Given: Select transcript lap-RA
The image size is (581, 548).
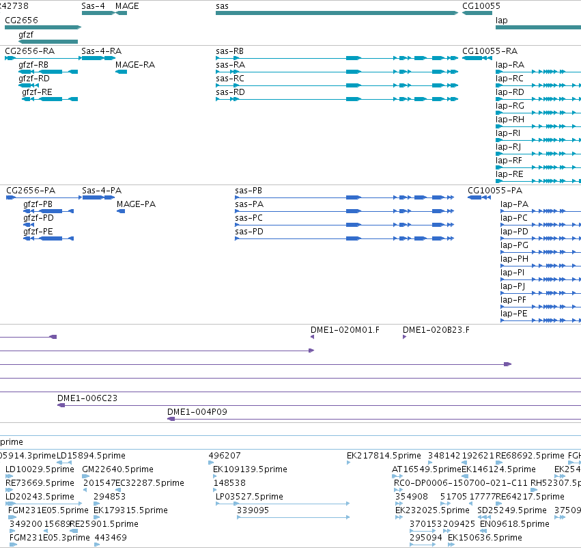Looking at the screenshot, I should [538, 72].
